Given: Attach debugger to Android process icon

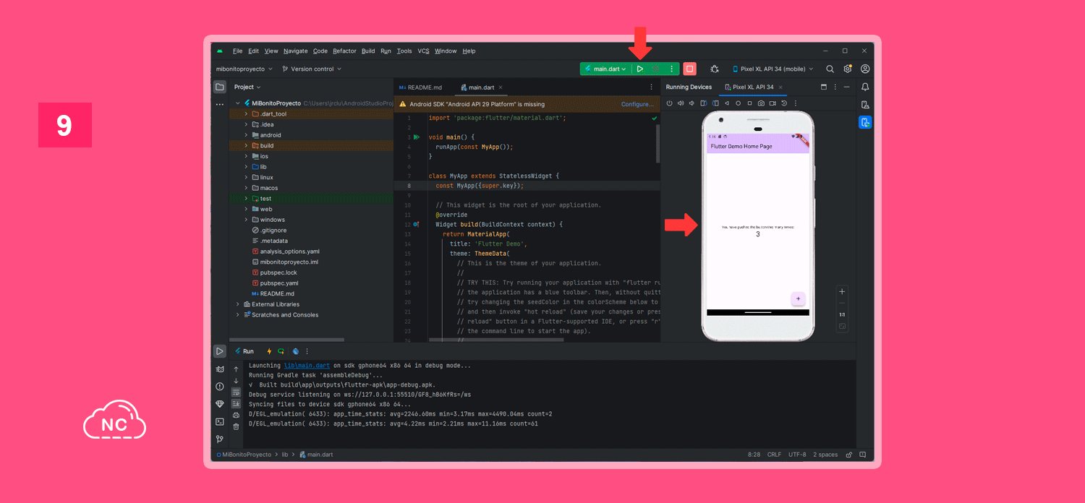Looking at the screenshot, I should [x=715, y=69].
